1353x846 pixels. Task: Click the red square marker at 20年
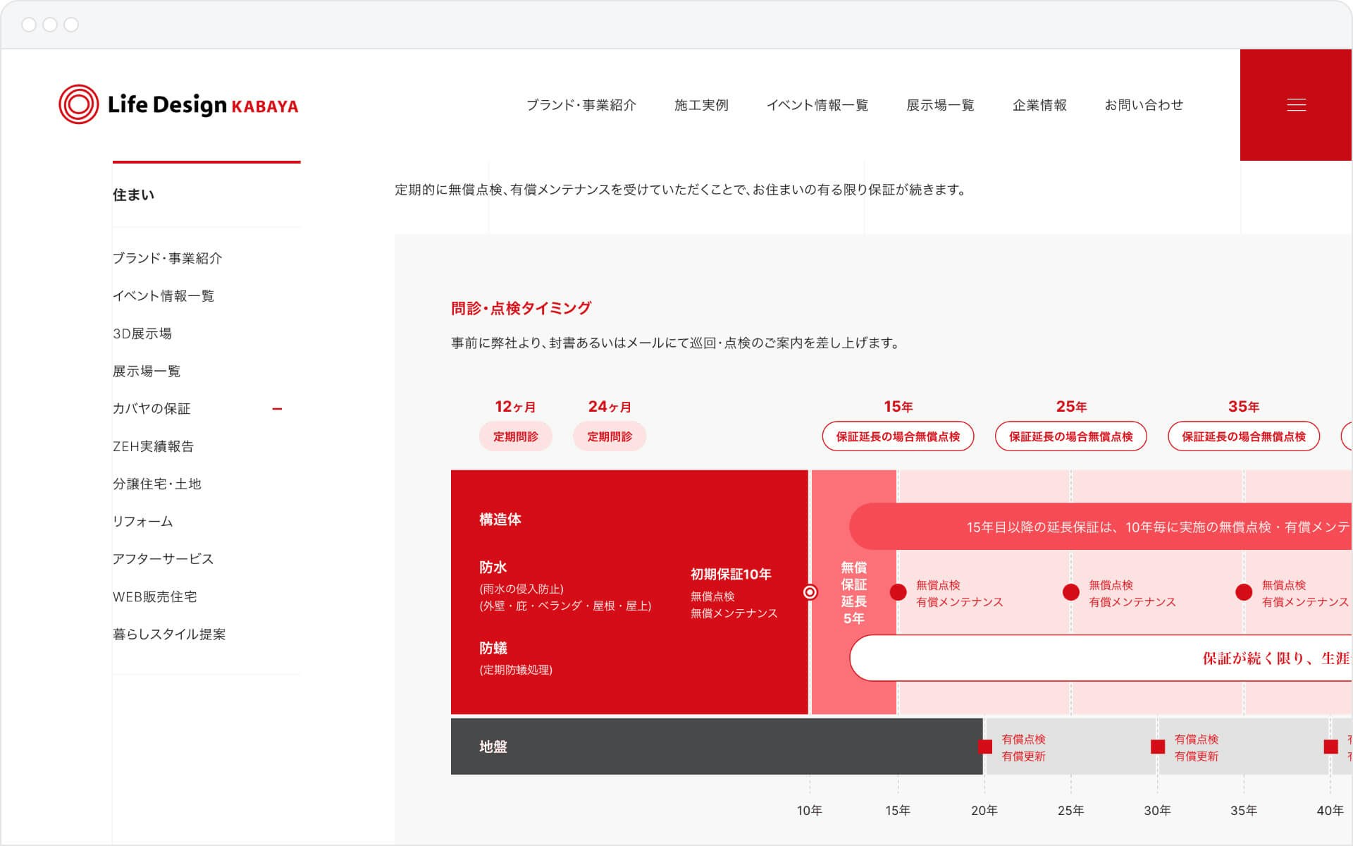(x=985, y=747)
